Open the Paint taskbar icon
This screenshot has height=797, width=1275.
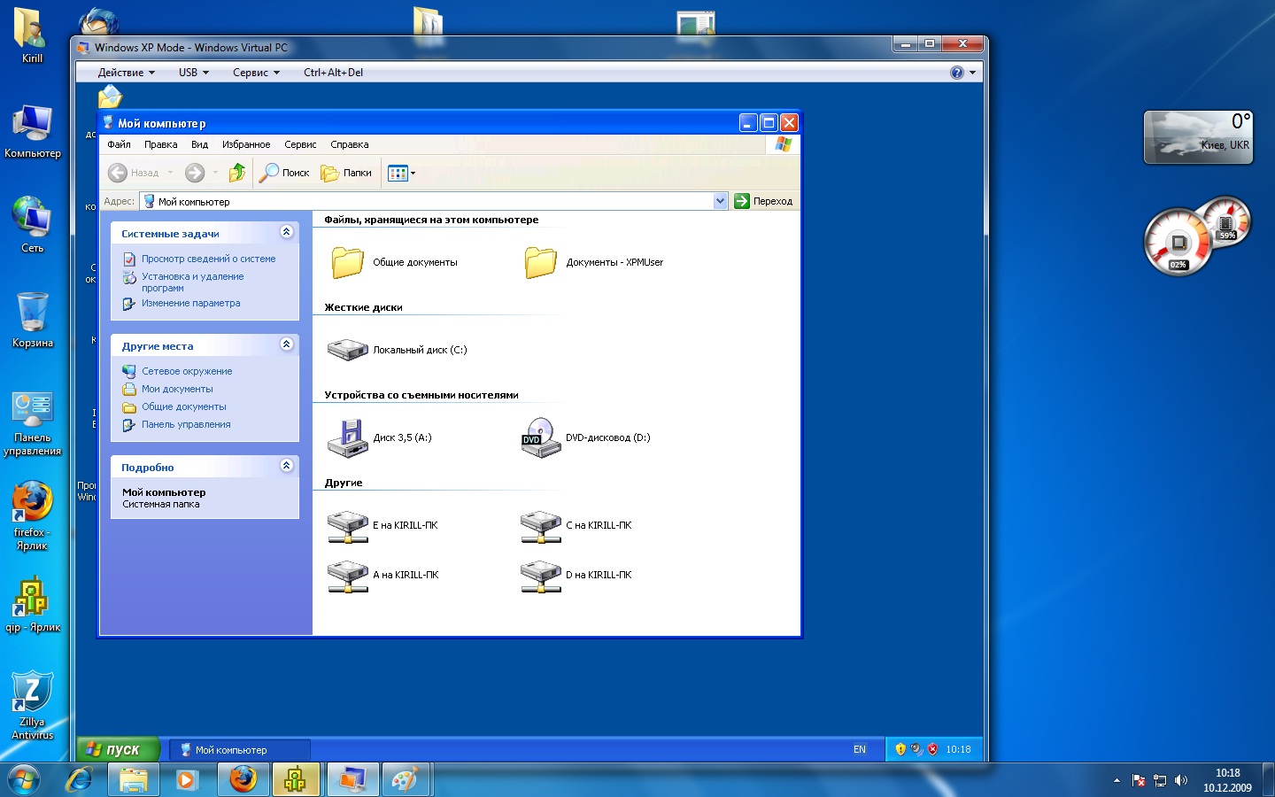[x=405, y=779]
